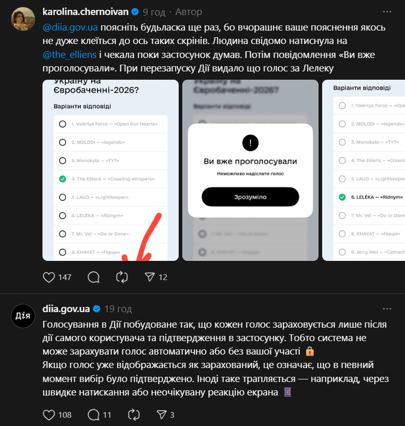Open the @diia.gov.ua mention link
The image size is (405, 426).
[x=70, y=27]
